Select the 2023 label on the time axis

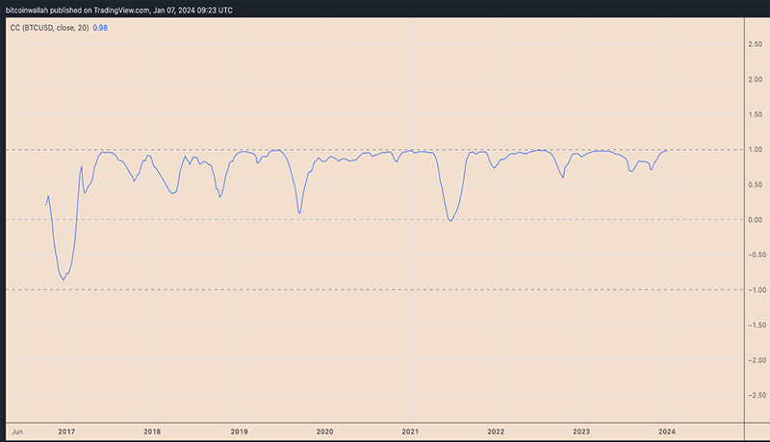pos(581,431)
